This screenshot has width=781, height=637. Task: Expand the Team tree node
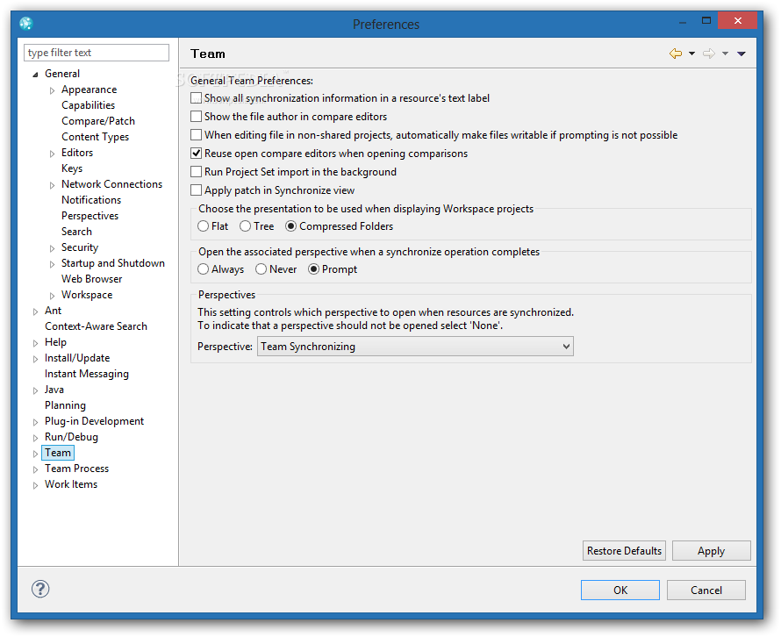tap(35, 454)
